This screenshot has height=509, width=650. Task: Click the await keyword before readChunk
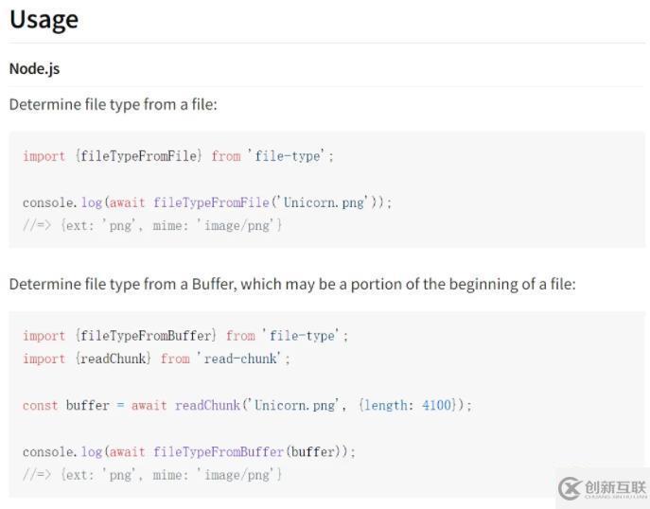149,405
